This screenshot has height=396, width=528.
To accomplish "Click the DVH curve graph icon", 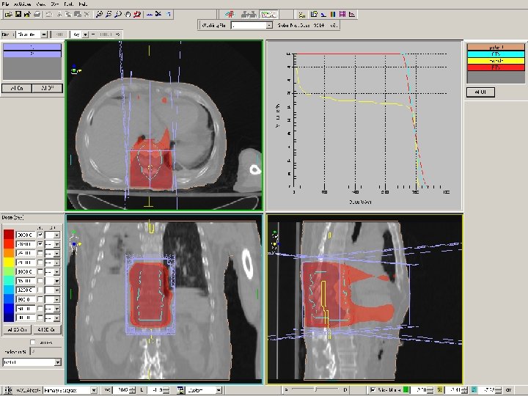I will 352,14.
